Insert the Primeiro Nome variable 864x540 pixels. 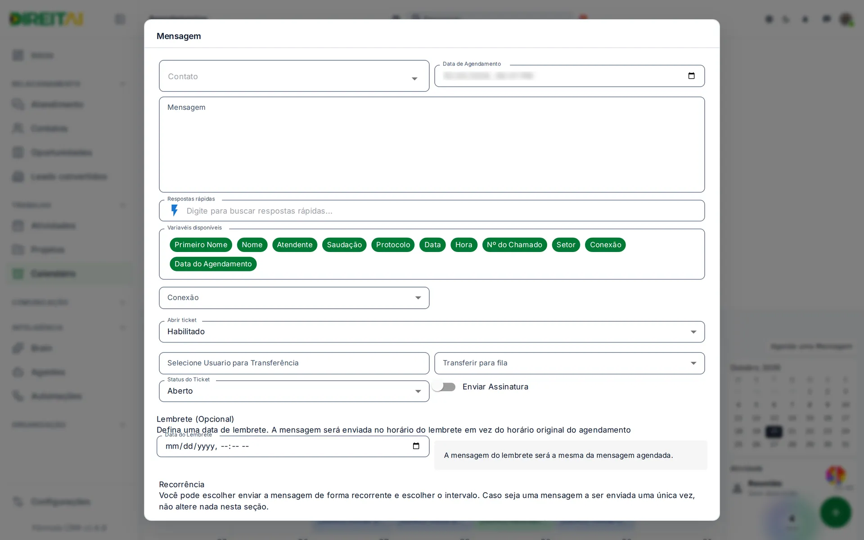(x=201, y=245)
